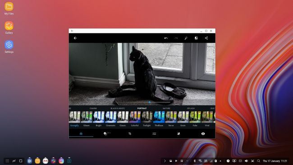Expand notifications up-arrow in tray

[x=220, y=161]
